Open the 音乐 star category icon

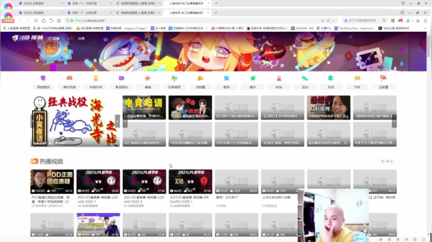pos(253,78)
